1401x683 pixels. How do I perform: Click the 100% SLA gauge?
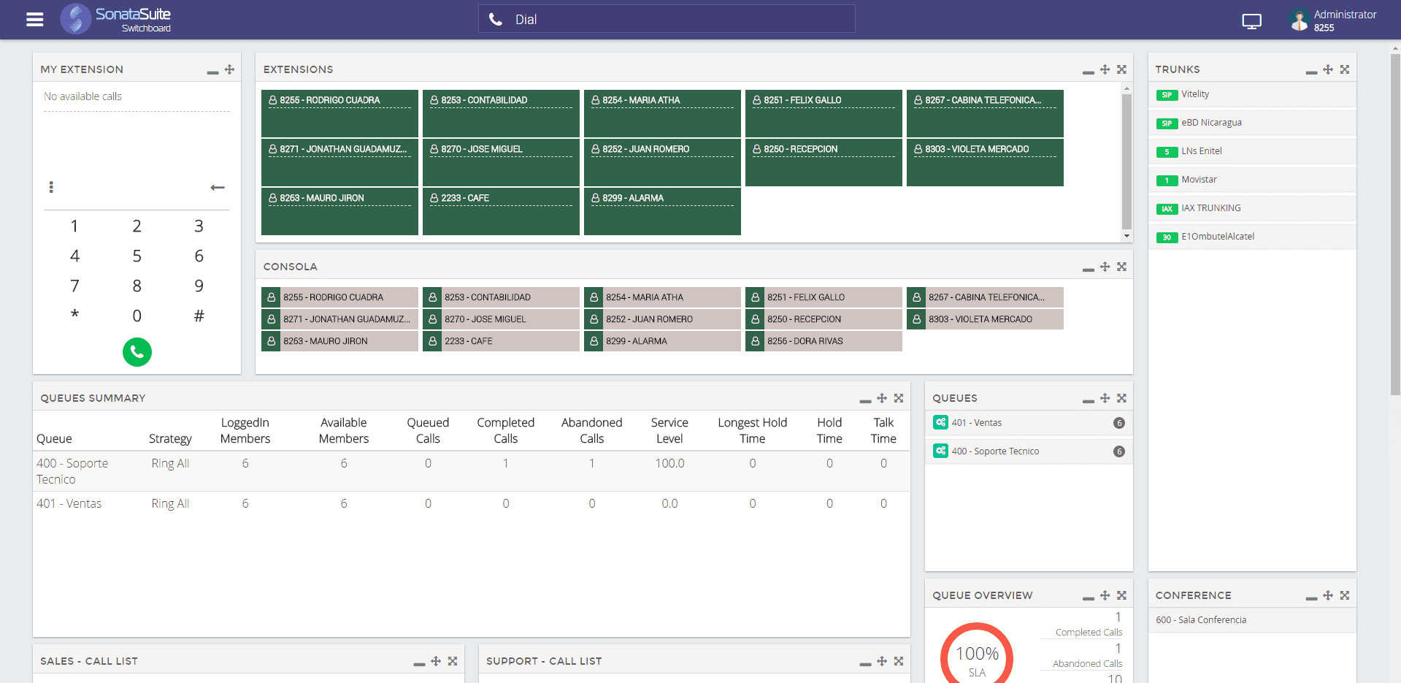pyautogui.click(x=977, y=654)
